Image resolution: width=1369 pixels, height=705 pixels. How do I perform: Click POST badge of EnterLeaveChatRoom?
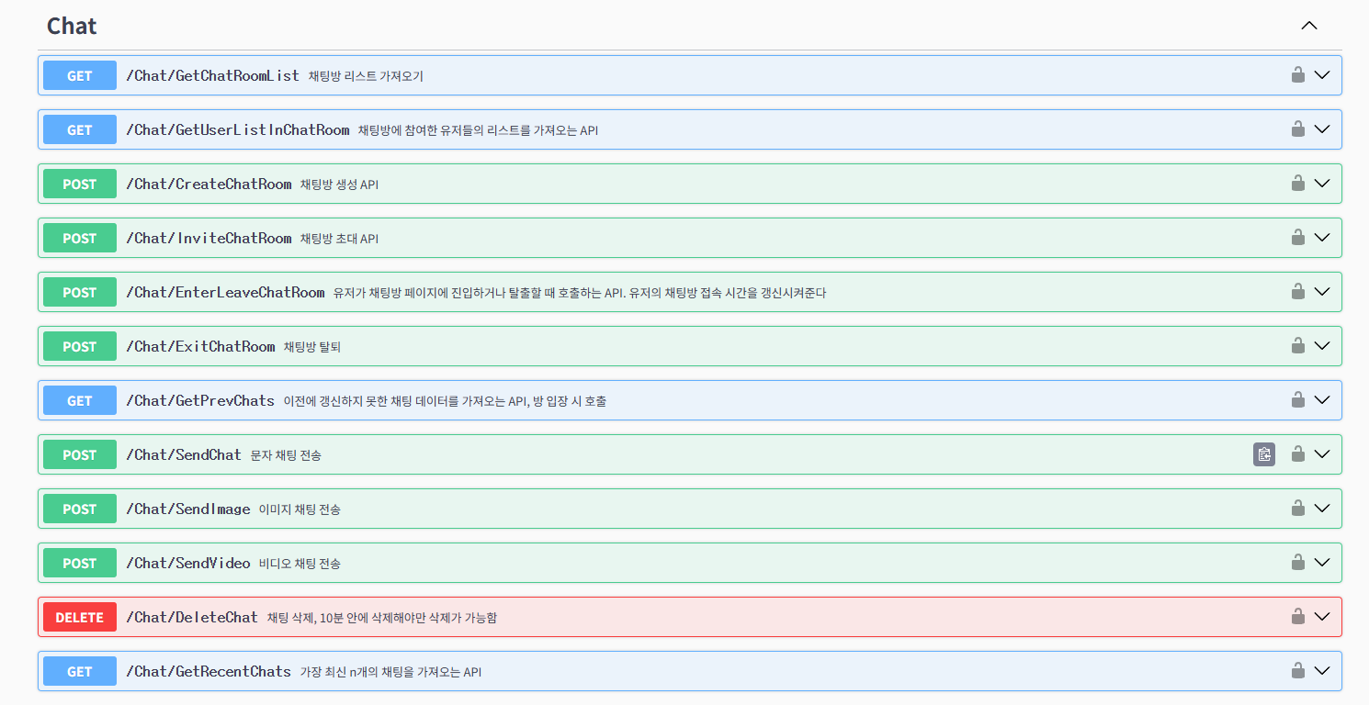coord(80,292)
